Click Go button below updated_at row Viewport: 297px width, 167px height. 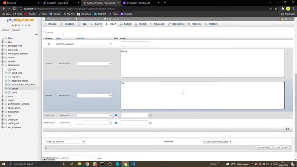pos(287,129)
